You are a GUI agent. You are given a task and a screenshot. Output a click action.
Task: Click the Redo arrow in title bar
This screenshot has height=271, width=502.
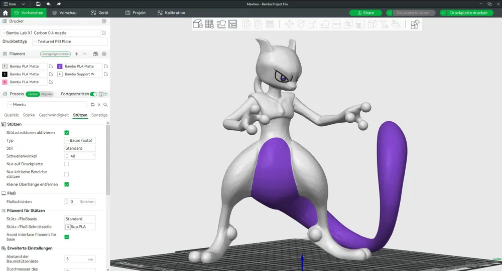(59, 4)
